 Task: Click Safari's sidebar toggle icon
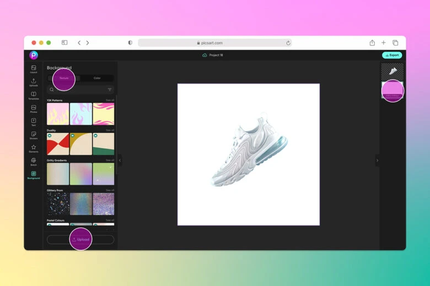point(64,42)
